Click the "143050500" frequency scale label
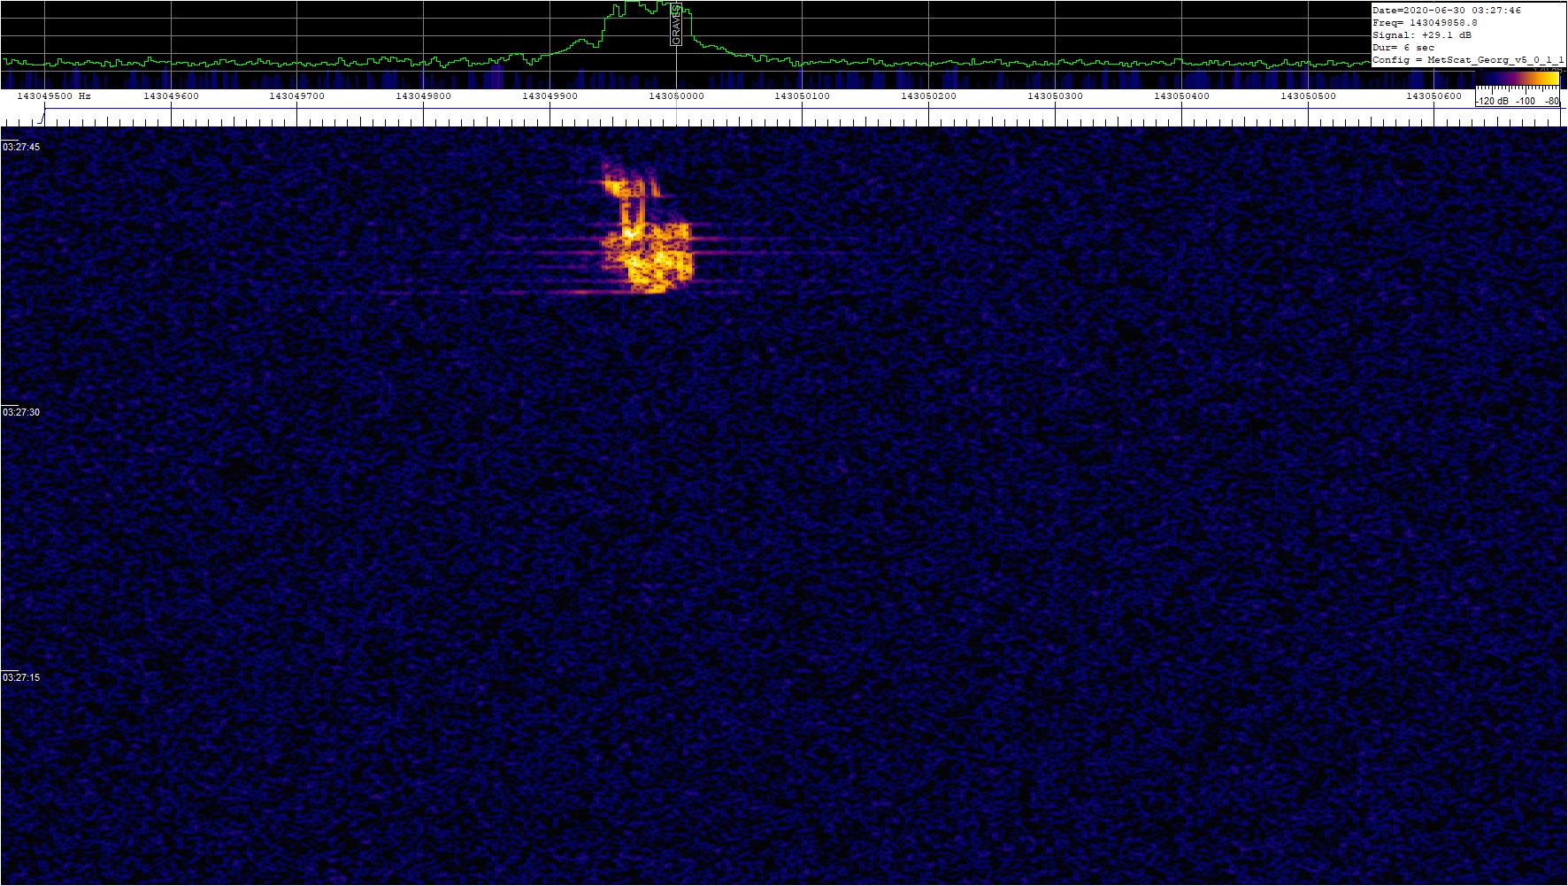Screen dimensions: 1568x886 point(1309,95)
